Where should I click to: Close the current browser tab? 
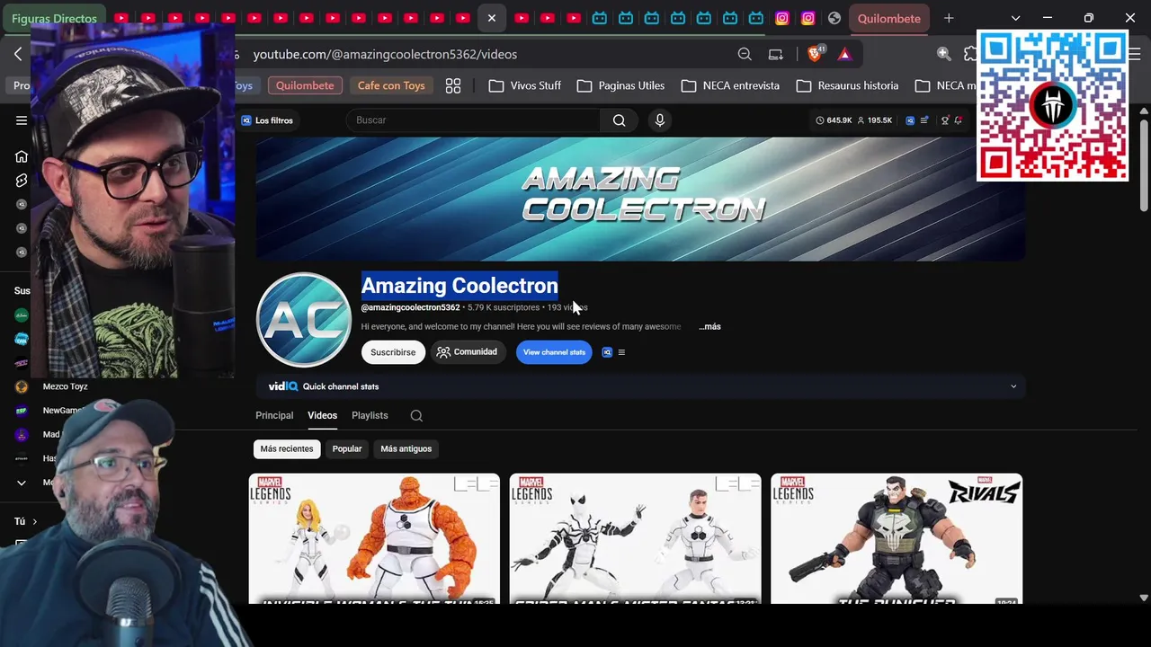491,18
